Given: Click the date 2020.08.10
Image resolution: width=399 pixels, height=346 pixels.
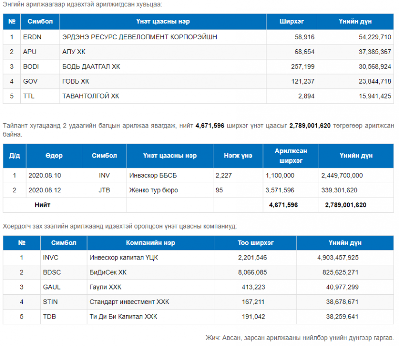Looking at the screenshot, I should point(45,176).
